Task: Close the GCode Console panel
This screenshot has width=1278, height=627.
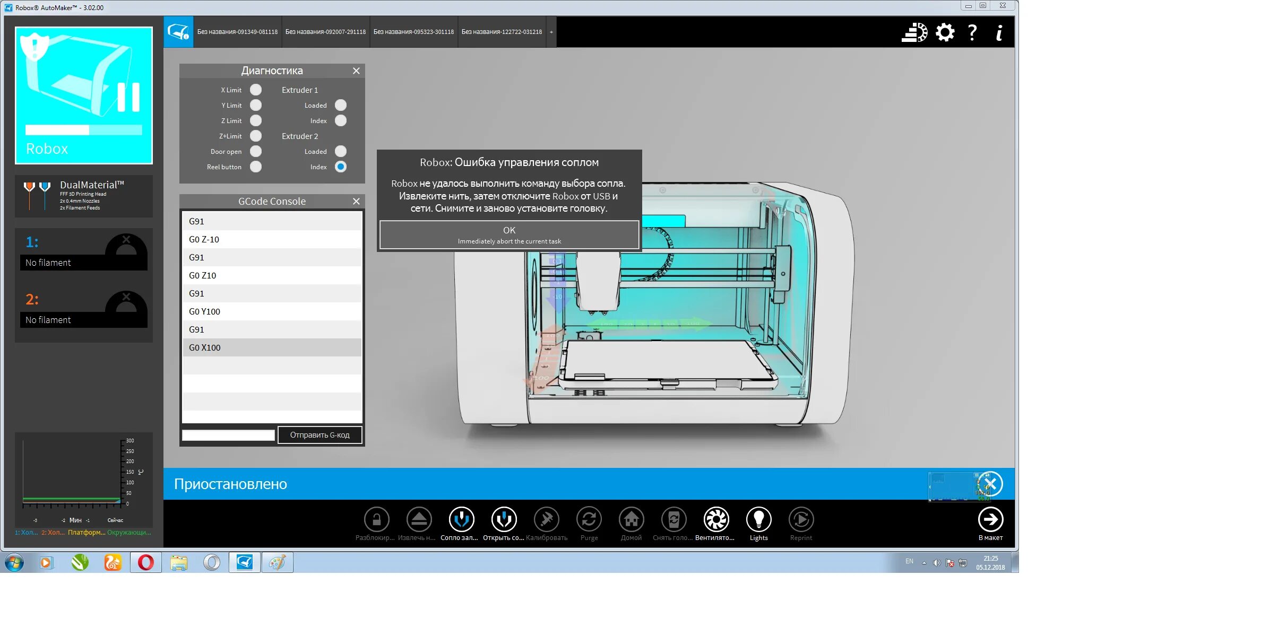Action: (x=356, y=201)
